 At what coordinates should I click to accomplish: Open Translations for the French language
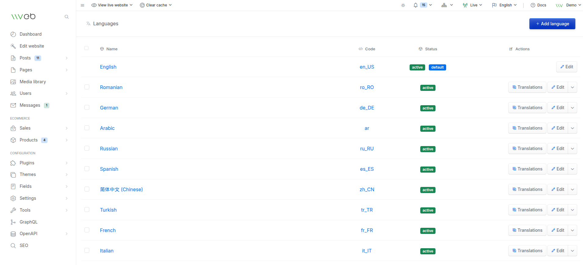(527, 230)
